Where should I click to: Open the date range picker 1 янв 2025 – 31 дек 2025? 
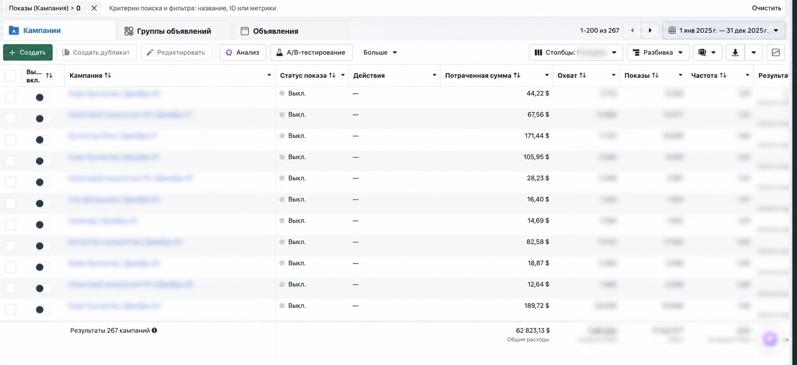(724, 31)
